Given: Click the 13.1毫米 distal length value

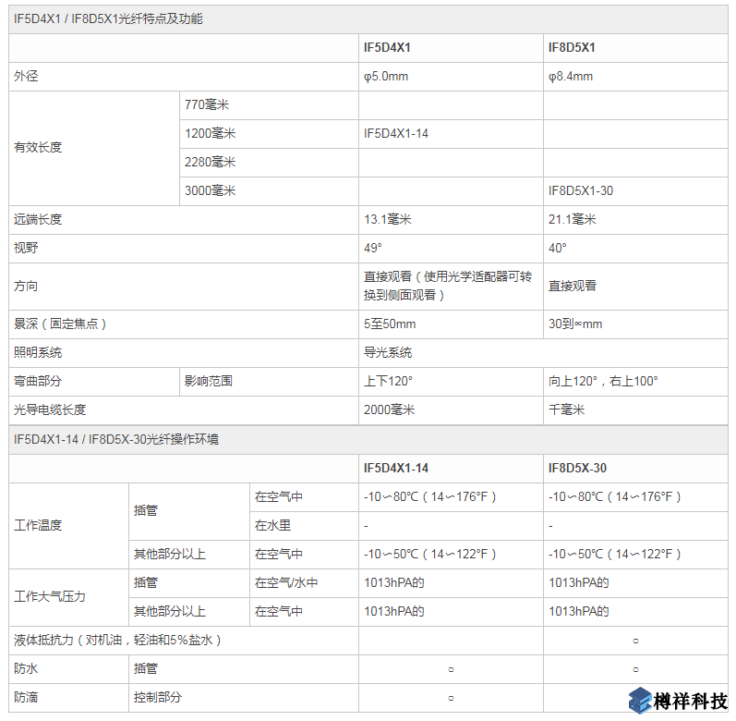Looking at the screenshot, I should coord(388,219).
